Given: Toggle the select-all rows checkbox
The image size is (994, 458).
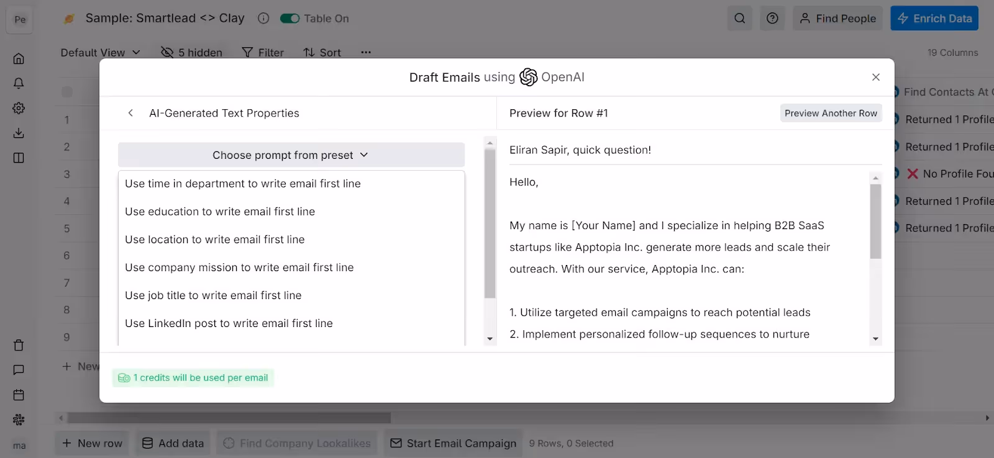Looking at the screenshot, I should pyautogui.click(x=67, y=92).
